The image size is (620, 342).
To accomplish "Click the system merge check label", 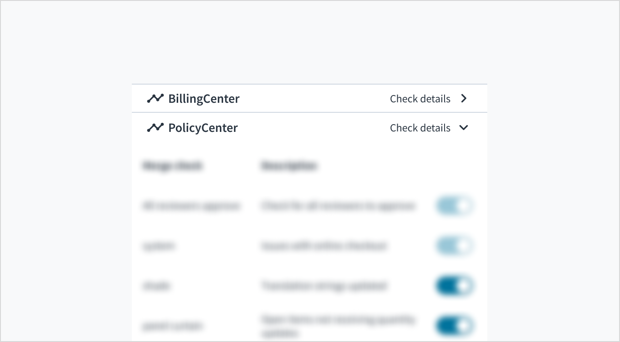I will (x=159, y=246).
